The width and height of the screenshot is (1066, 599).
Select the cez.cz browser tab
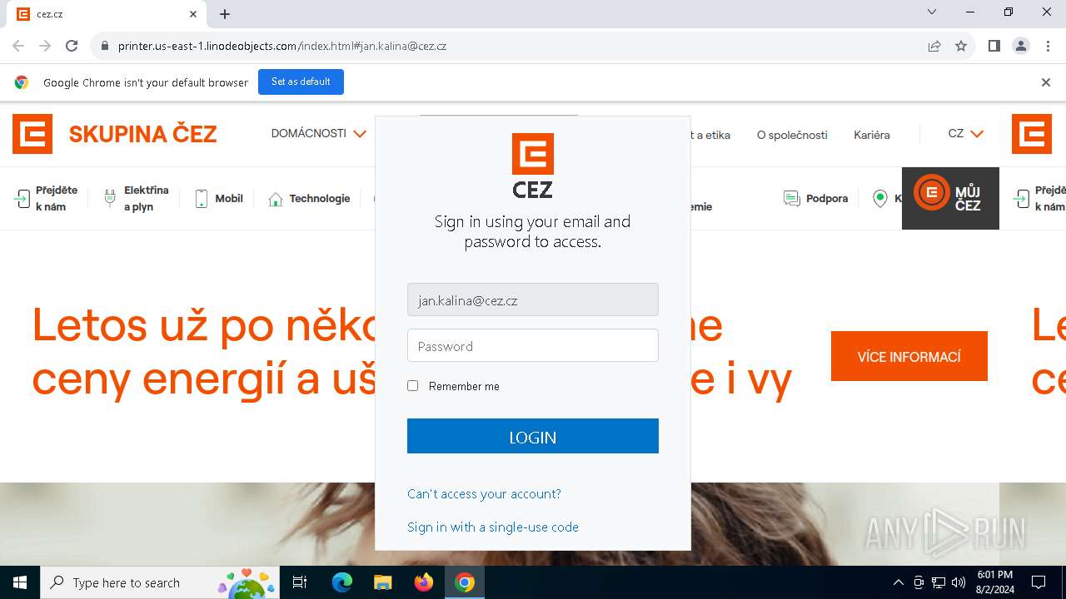108,14
